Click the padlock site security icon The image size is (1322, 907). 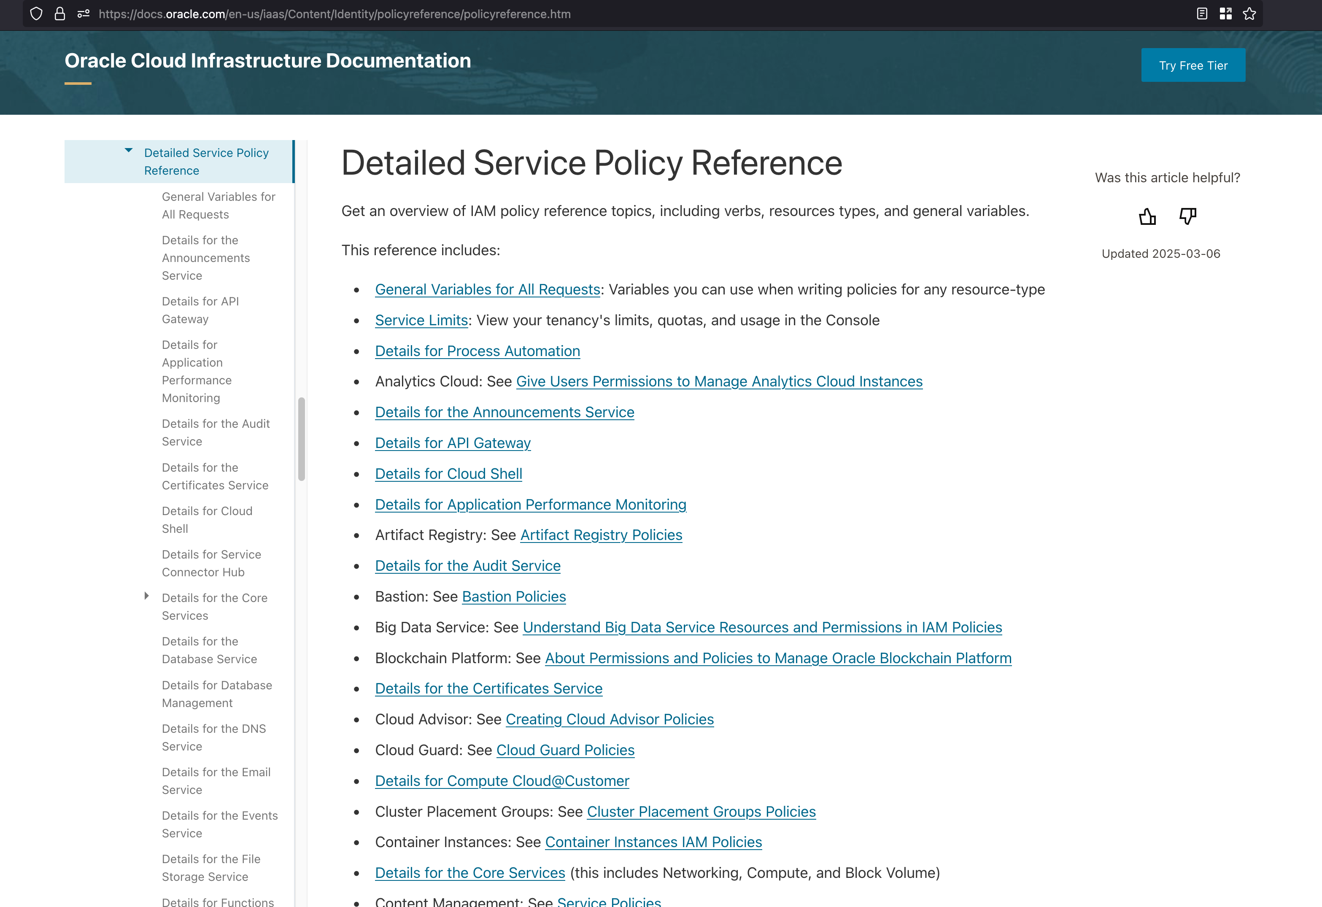point(60,13)
